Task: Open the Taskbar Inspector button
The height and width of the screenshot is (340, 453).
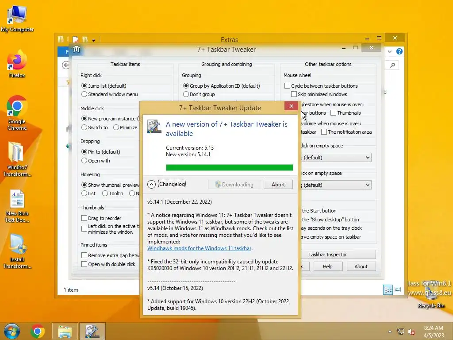Action: click(x=338, y=255)
